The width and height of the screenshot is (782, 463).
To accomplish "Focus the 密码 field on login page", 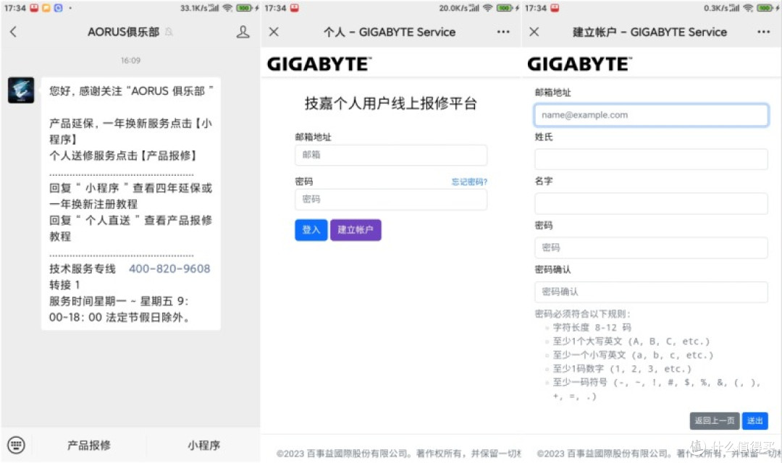I will (x=391, y=200).
